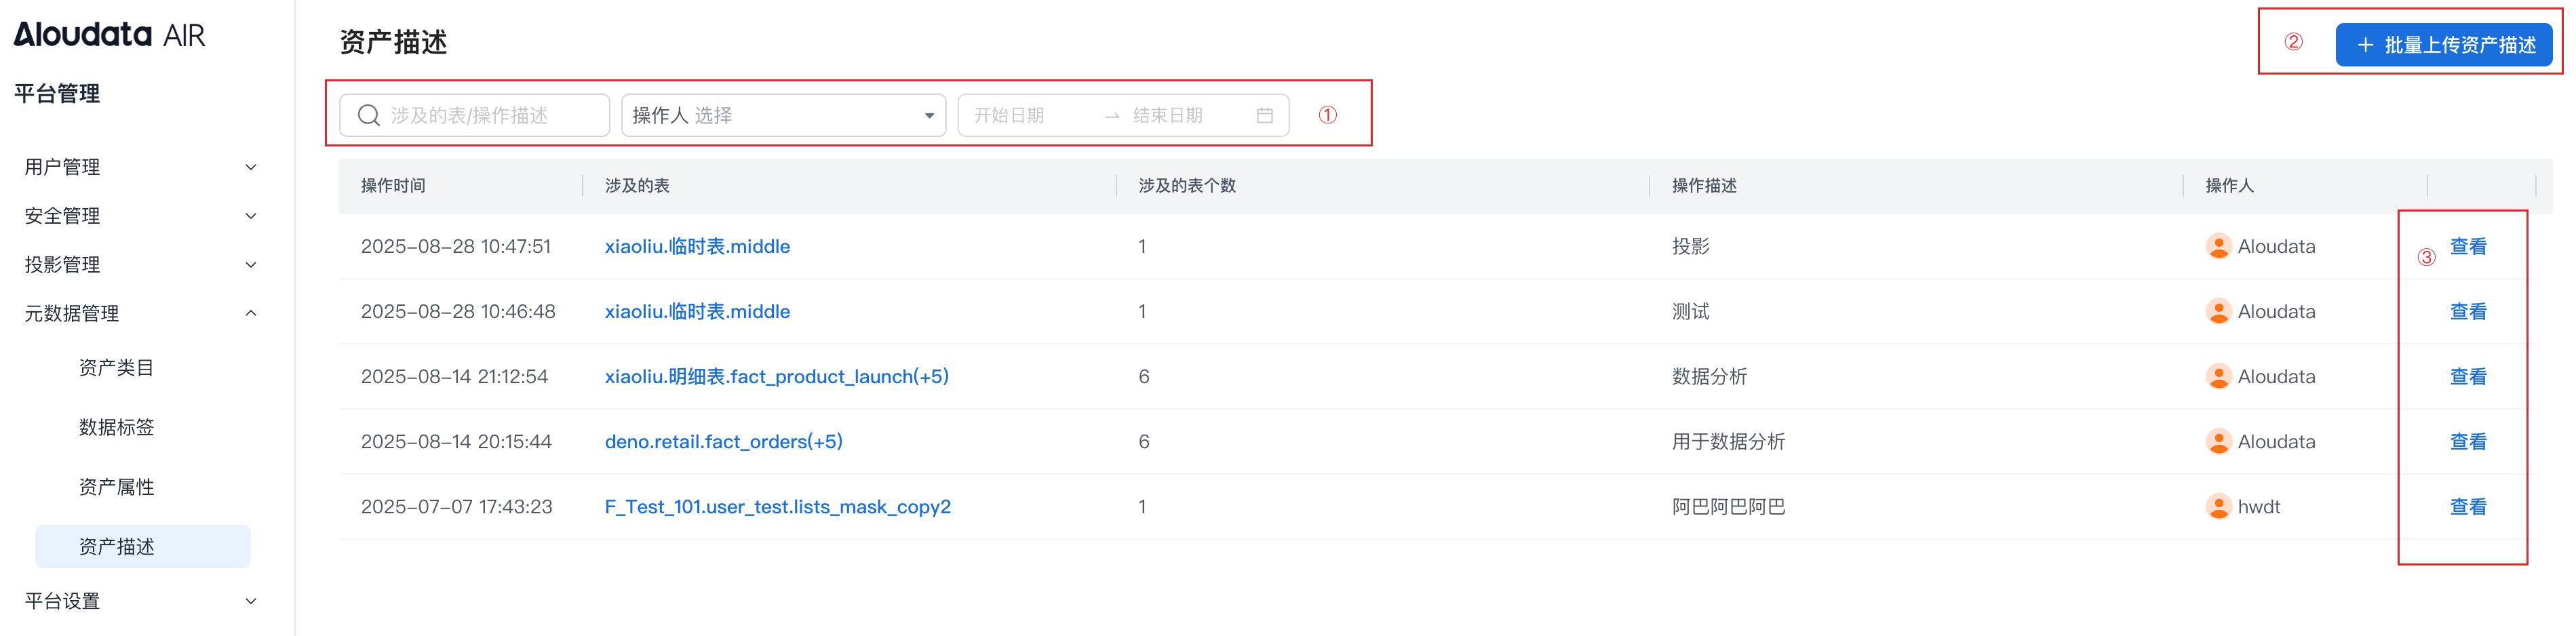This screenshot has width=2576, height=636.
Task: Click hwdt user avatar icon
Action: (x=2217, y=507)
